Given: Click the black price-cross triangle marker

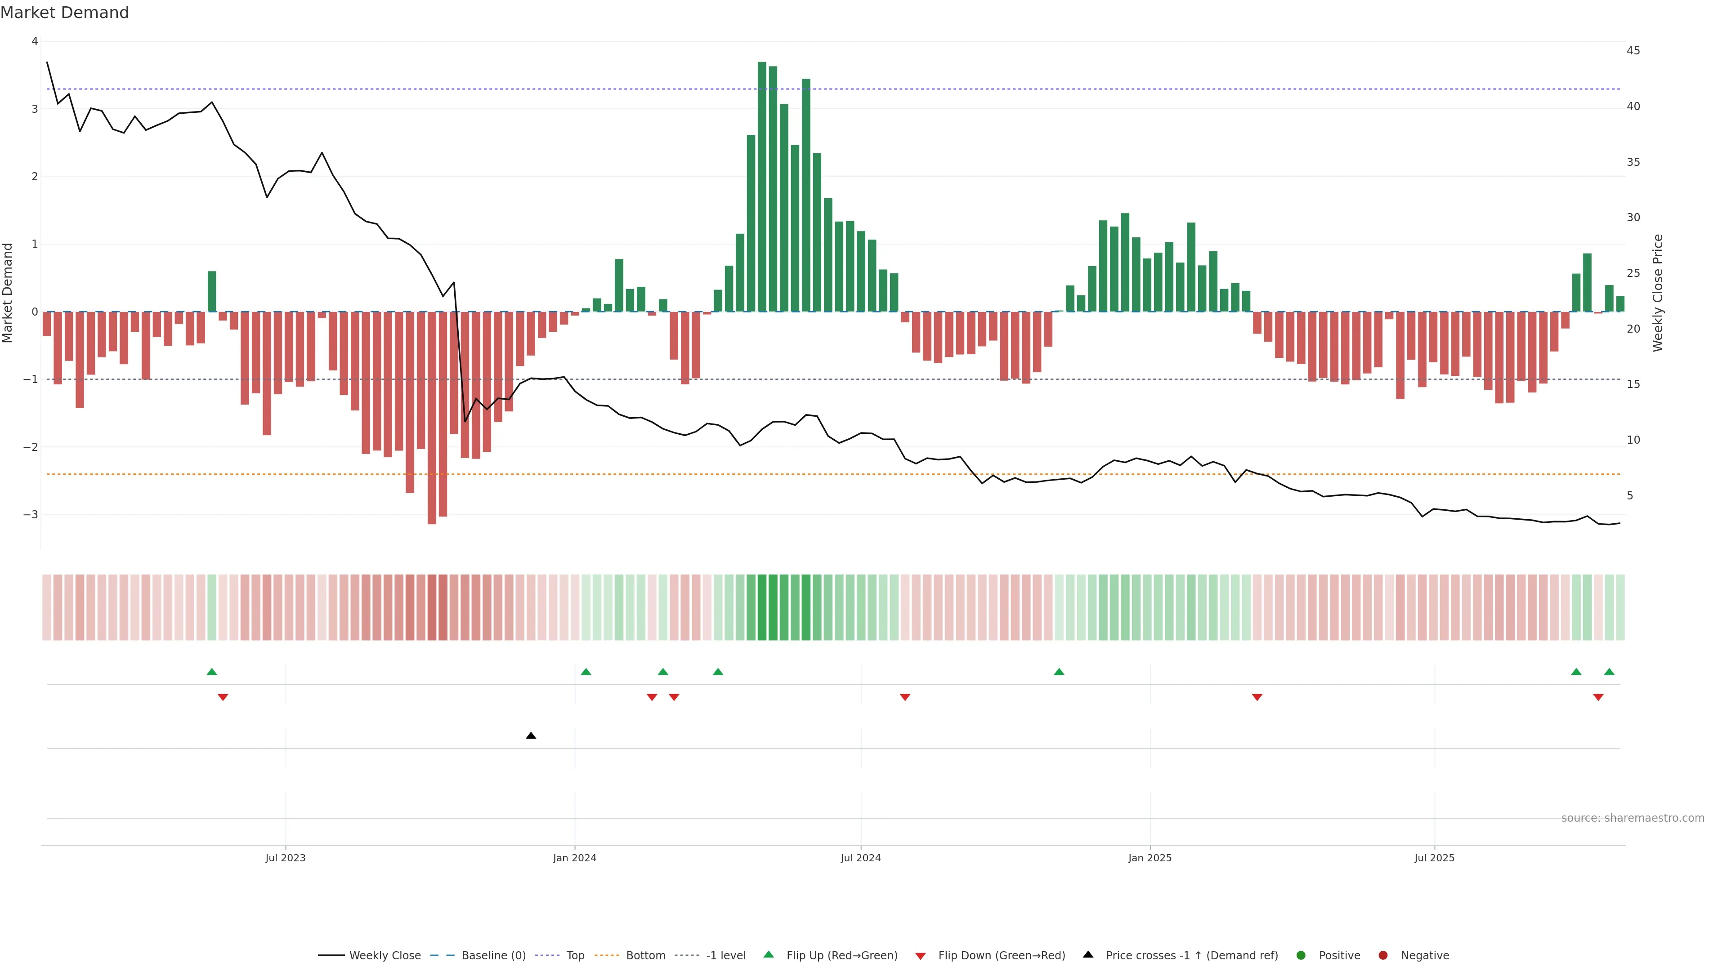Looking at the screenshot, I should [531, 736].
